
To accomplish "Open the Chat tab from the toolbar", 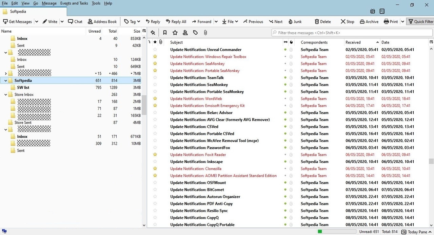I will tap(75, 21).
